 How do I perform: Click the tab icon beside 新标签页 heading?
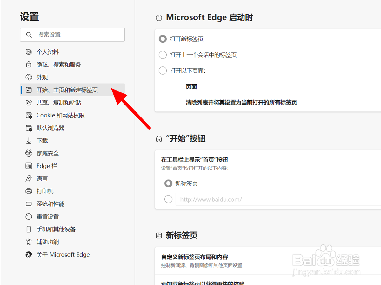159,236
